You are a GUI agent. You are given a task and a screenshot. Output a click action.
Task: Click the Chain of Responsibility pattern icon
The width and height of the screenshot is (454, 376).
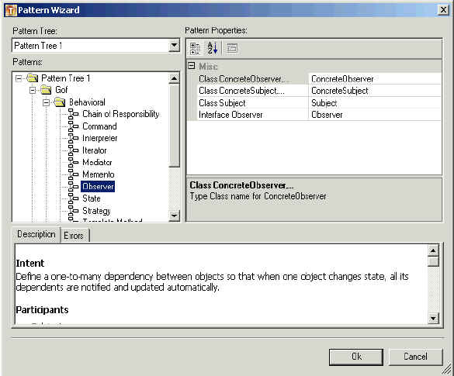coord(74,114)
